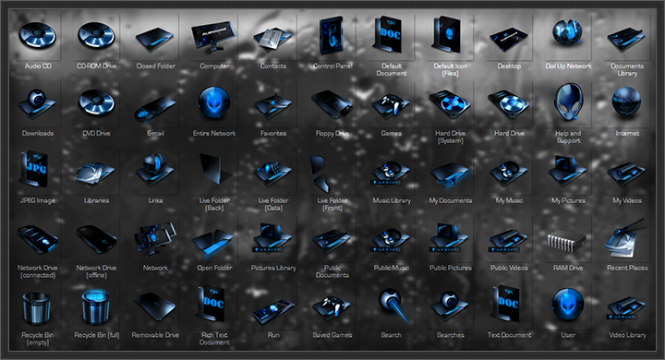Select the Public Videos icon

pos(509,241)
